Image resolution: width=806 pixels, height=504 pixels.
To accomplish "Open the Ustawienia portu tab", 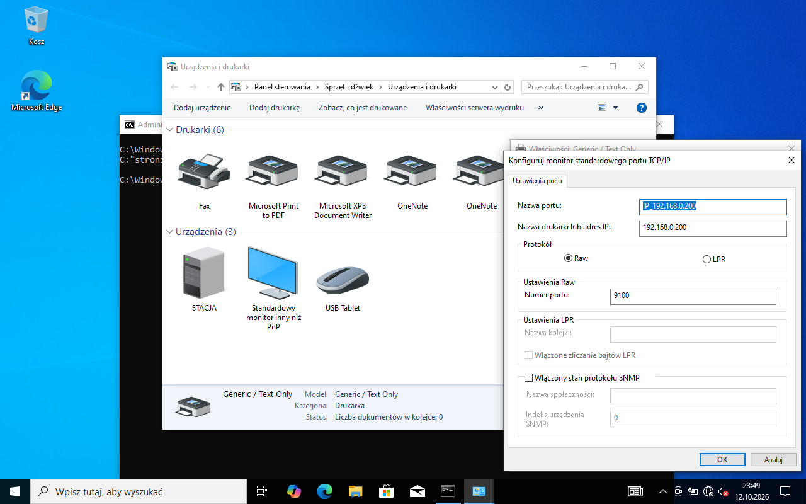I will point(537,181).
